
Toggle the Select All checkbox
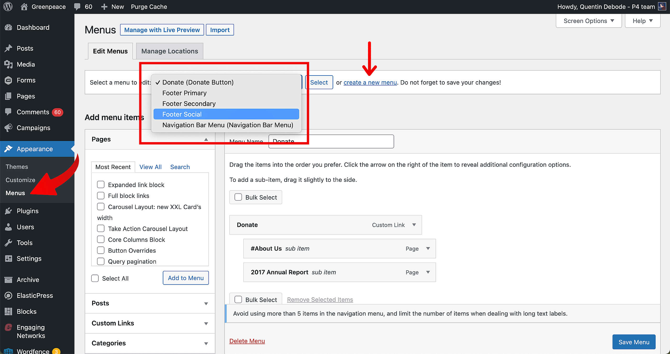[95, 278]
